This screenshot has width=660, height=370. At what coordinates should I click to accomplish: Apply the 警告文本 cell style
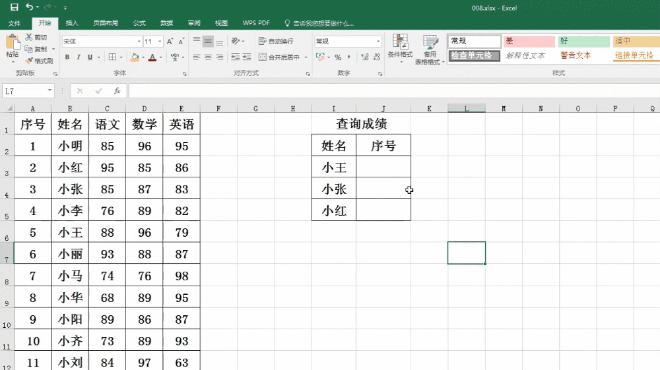coord(583,55)
